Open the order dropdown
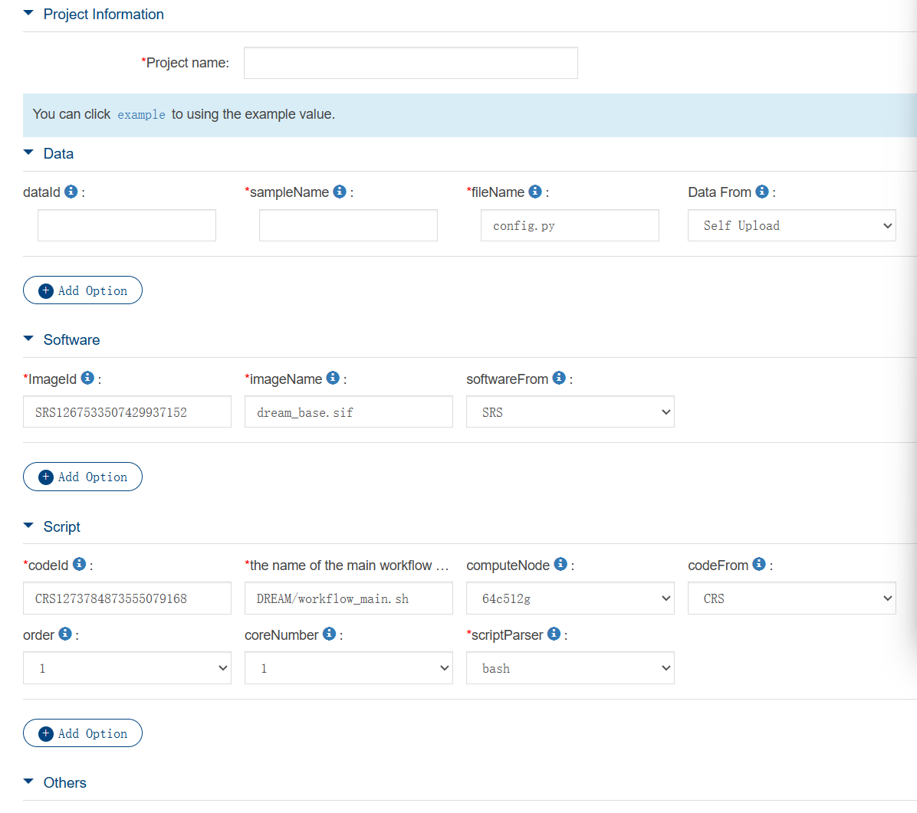This screenshot has width=917, height=813. [127, 668]
